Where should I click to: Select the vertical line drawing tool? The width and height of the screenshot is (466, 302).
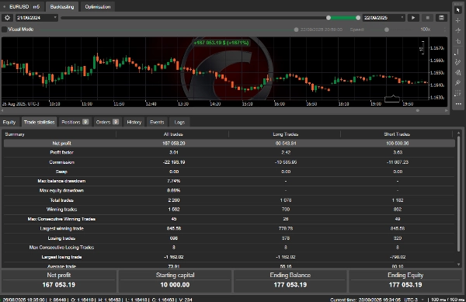(458, 52)
